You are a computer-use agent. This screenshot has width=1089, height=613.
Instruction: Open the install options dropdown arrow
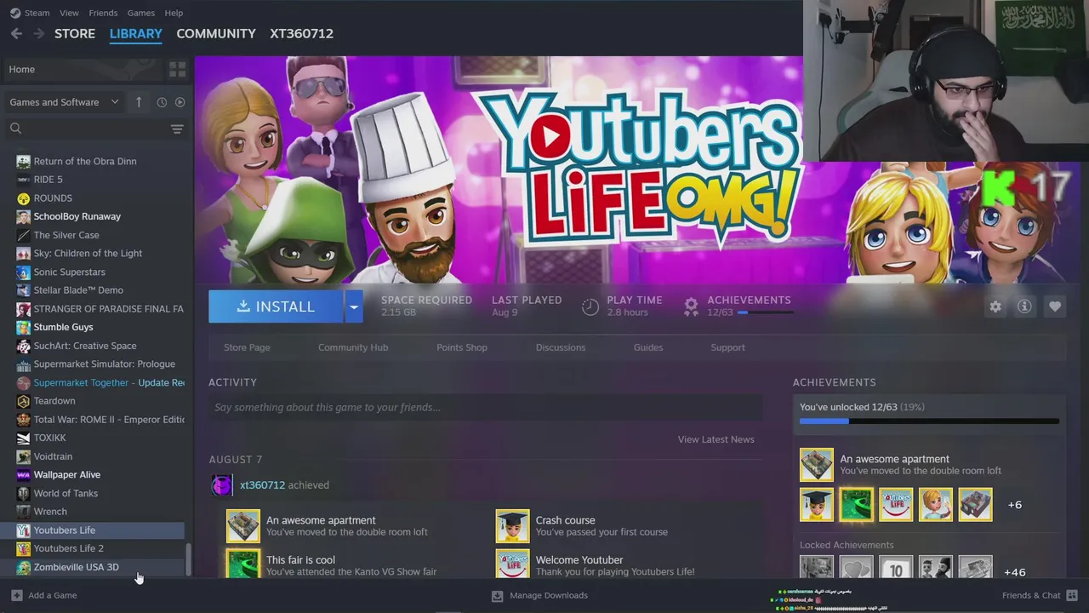pos(354,306)
